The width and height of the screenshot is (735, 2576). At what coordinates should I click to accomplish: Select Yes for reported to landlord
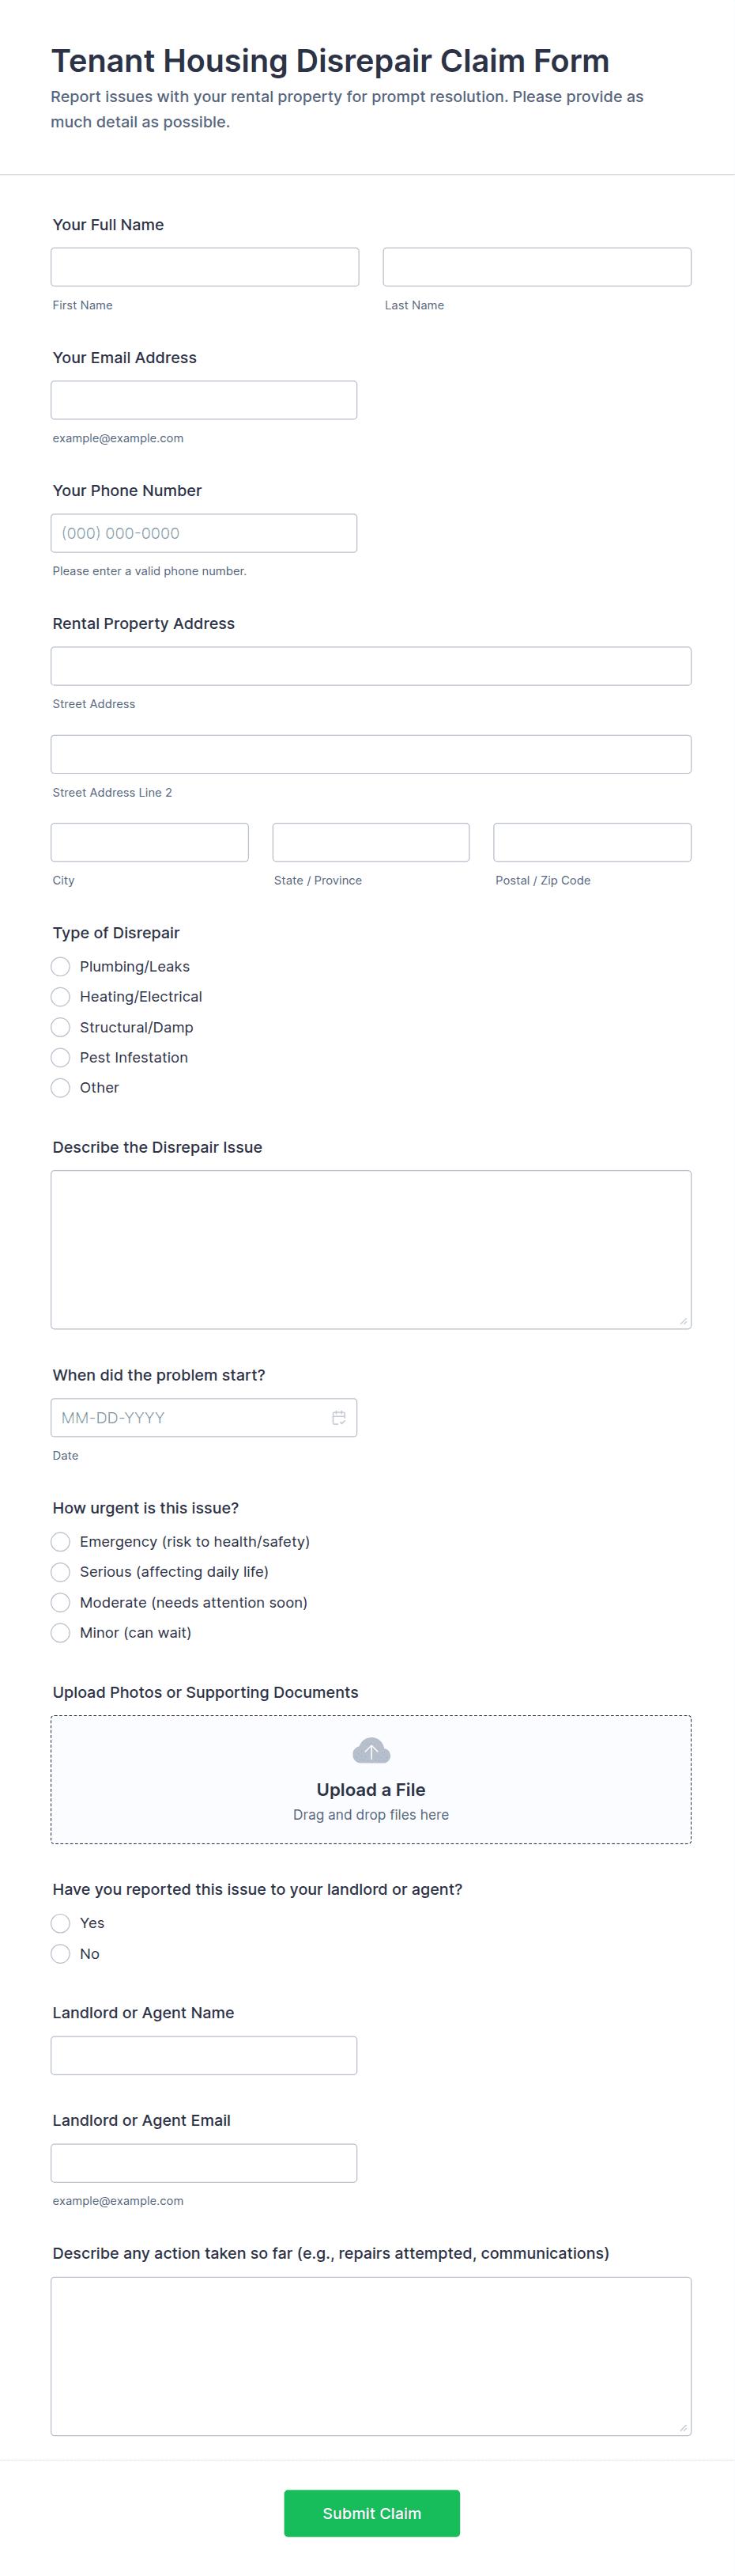click(x=61, y=1923)
